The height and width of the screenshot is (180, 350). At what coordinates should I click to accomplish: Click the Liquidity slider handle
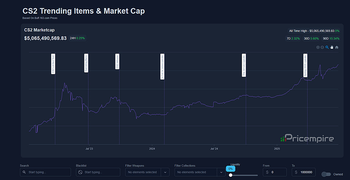231,175
